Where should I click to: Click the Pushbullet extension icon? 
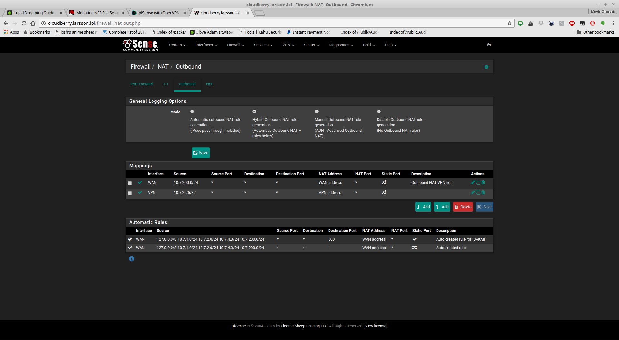(x=520, y=23)
